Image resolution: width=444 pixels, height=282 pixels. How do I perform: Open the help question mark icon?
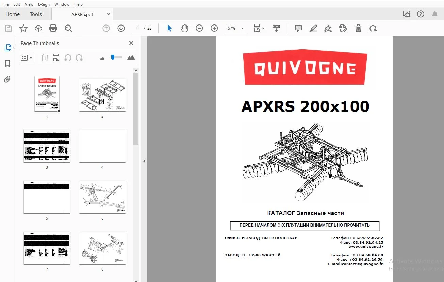pyautogui.click(x=421, y=14)
